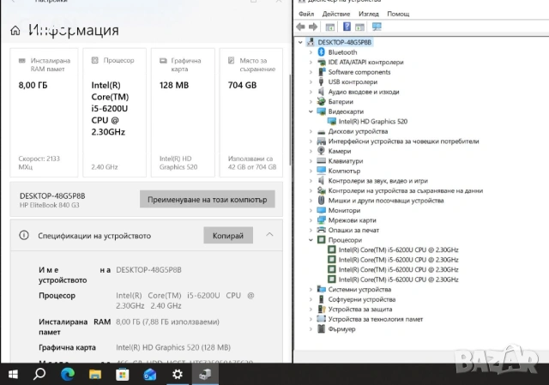Open the Действие menu
The image size is (549, 385).
[x=336, y=14]
